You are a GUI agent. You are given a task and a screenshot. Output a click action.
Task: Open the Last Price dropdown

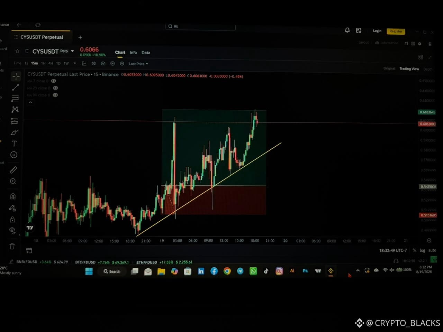point(138,64)
